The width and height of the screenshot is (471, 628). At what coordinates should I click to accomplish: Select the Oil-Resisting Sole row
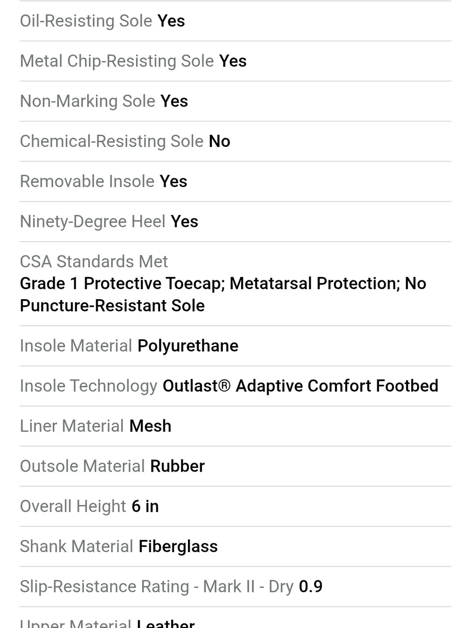(235, 21)
